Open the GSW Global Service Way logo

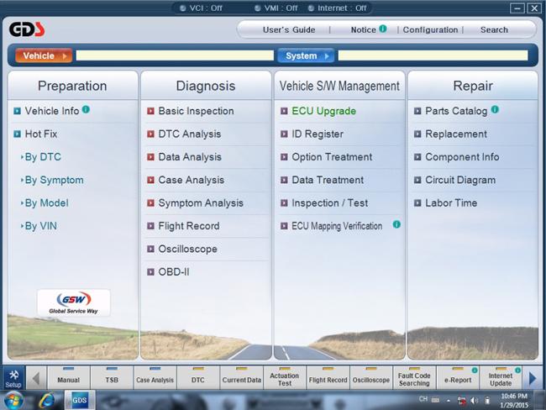(73, 302)
